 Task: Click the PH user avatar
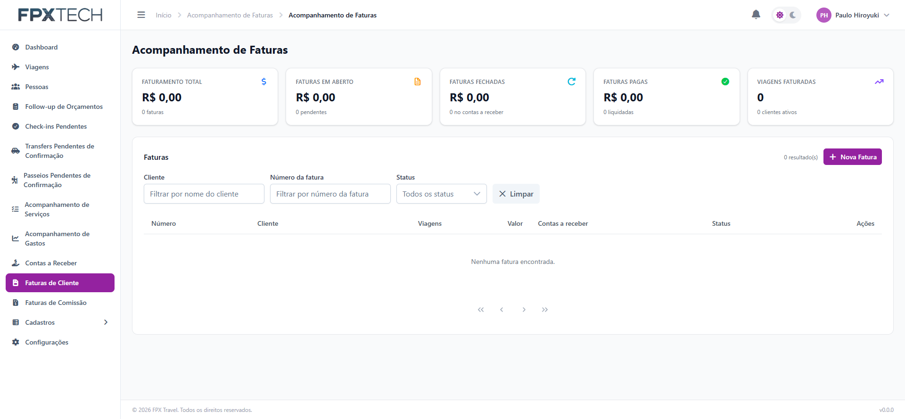(x=824, y=15)
